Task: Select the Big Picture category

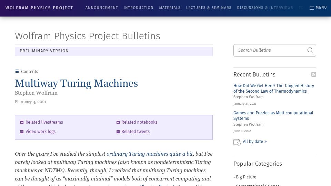Action: pyautogui.click(x=246, y=177)
